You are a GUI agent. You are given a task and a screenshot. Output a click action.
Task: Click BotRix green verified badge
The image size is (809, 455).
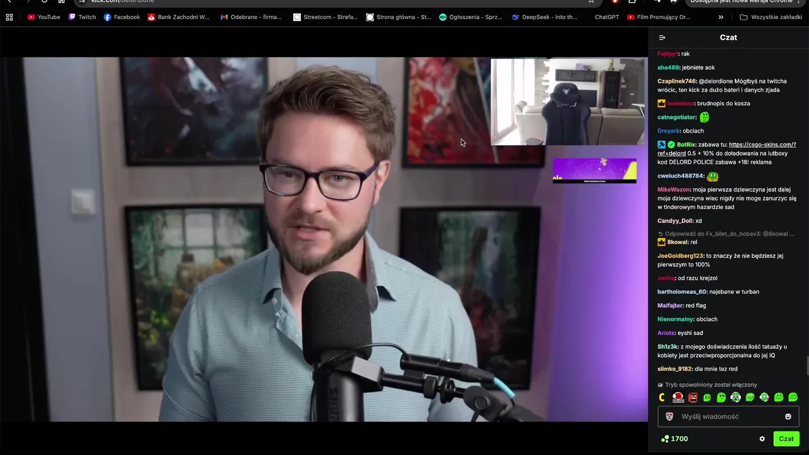(x=671, y=145)
